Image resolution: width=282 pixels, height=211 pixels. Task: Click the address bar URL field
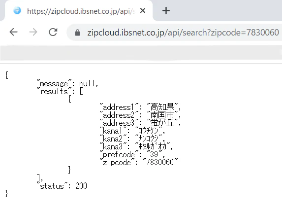point(174,33)
